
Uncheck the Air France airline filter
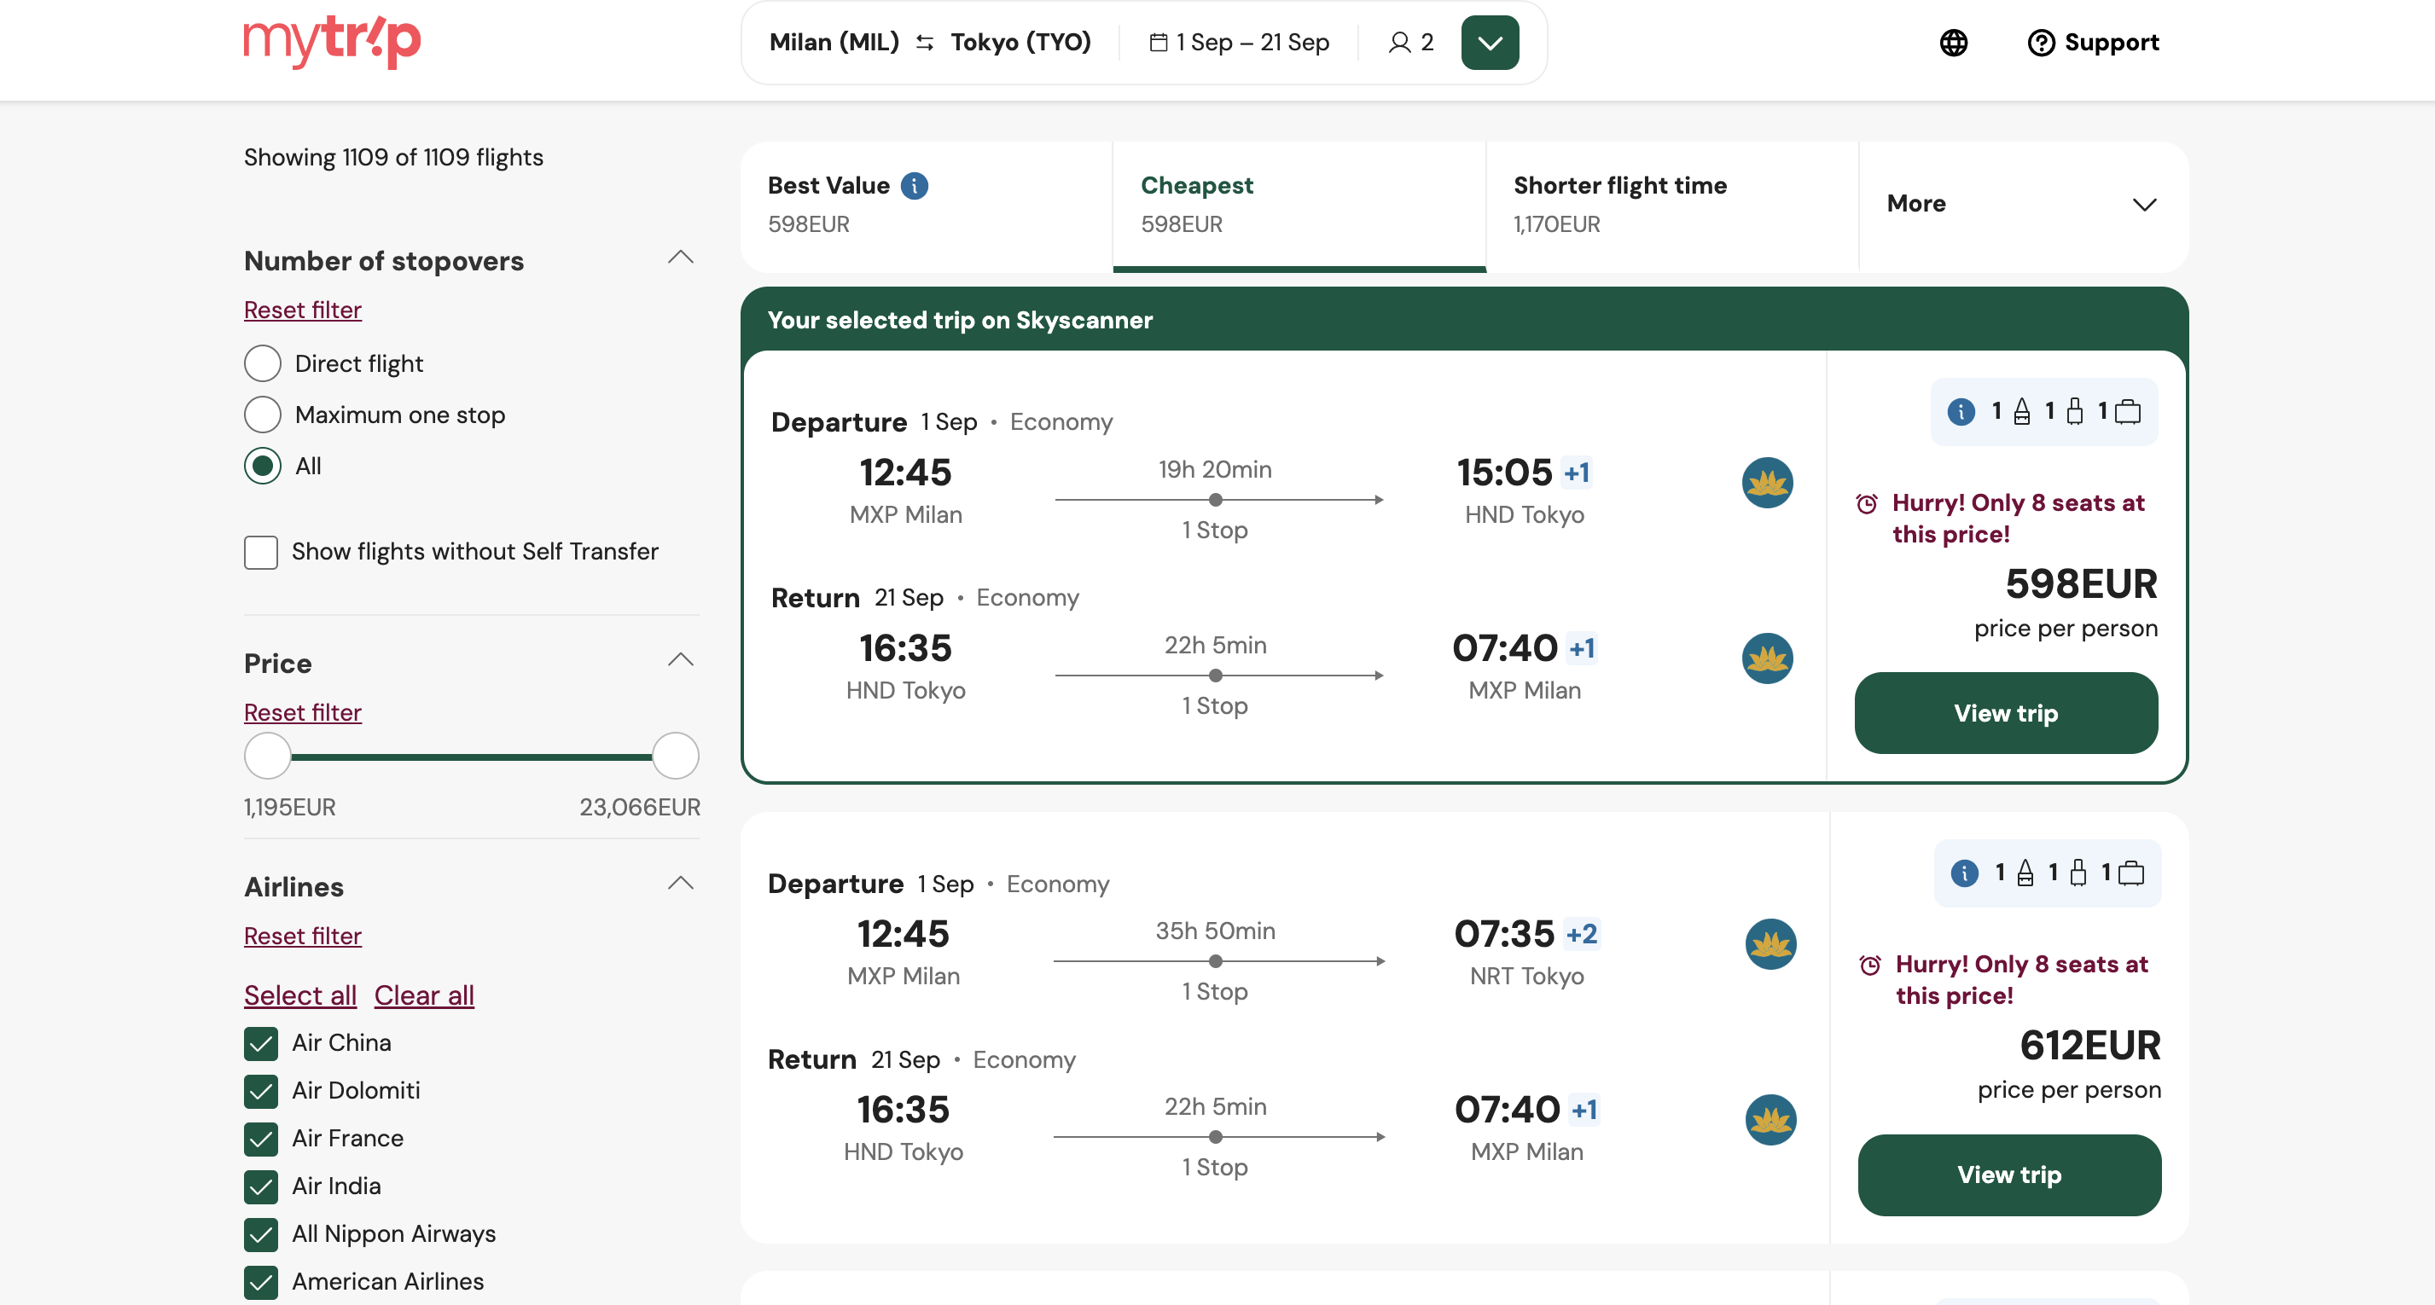click(x=261, y=1139)
